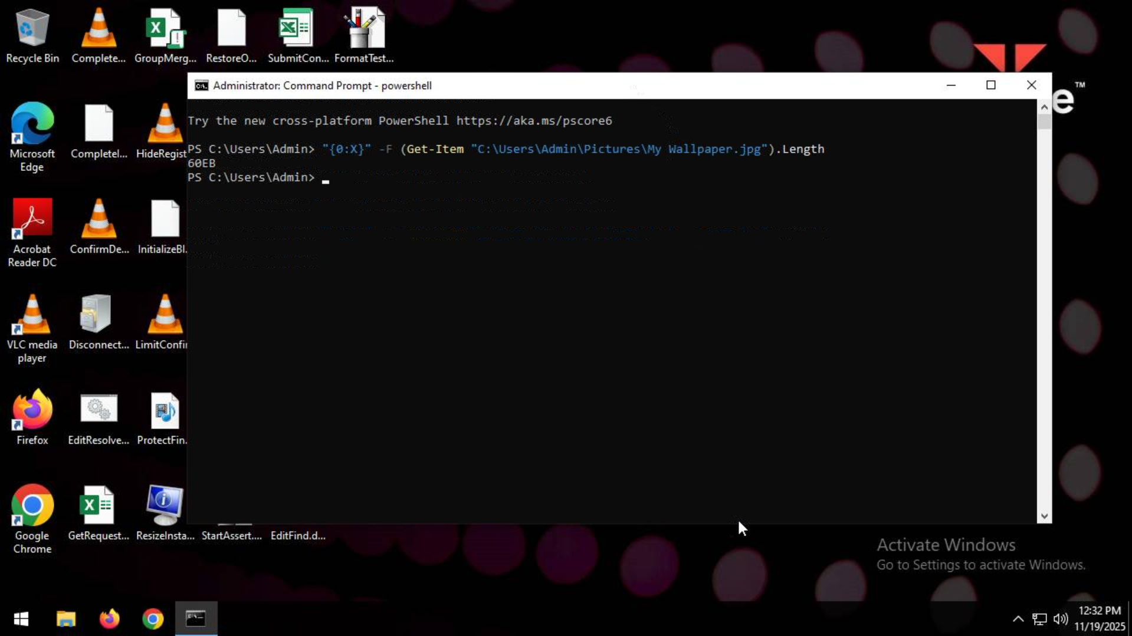Screen dimensions: 1132x636
Task: Click the https://aka.ms/pscore6 text in console
Action: tap(534, 121)
